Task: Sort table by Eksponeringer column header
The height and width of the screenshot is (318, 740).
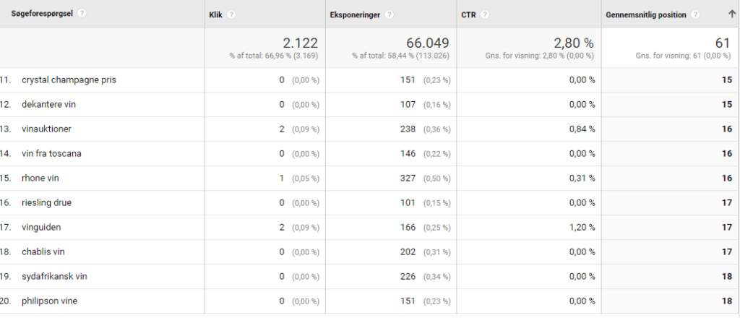Action: (355, 14)
